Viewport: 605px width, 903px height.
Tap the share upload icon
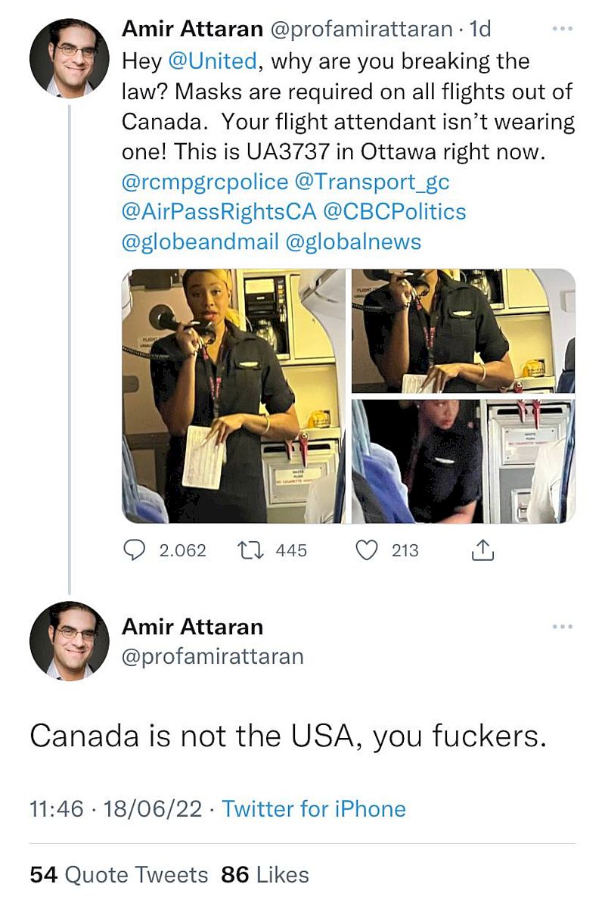[x=482, y=551]
